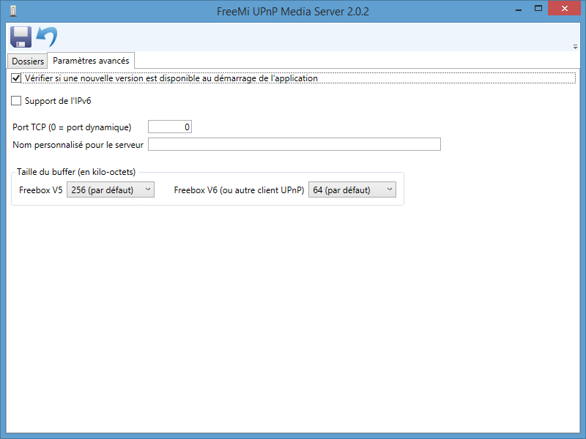Revert changes with the blue undo arrow
This screenshot has height=439, width=586.
(x=47, y=37)
